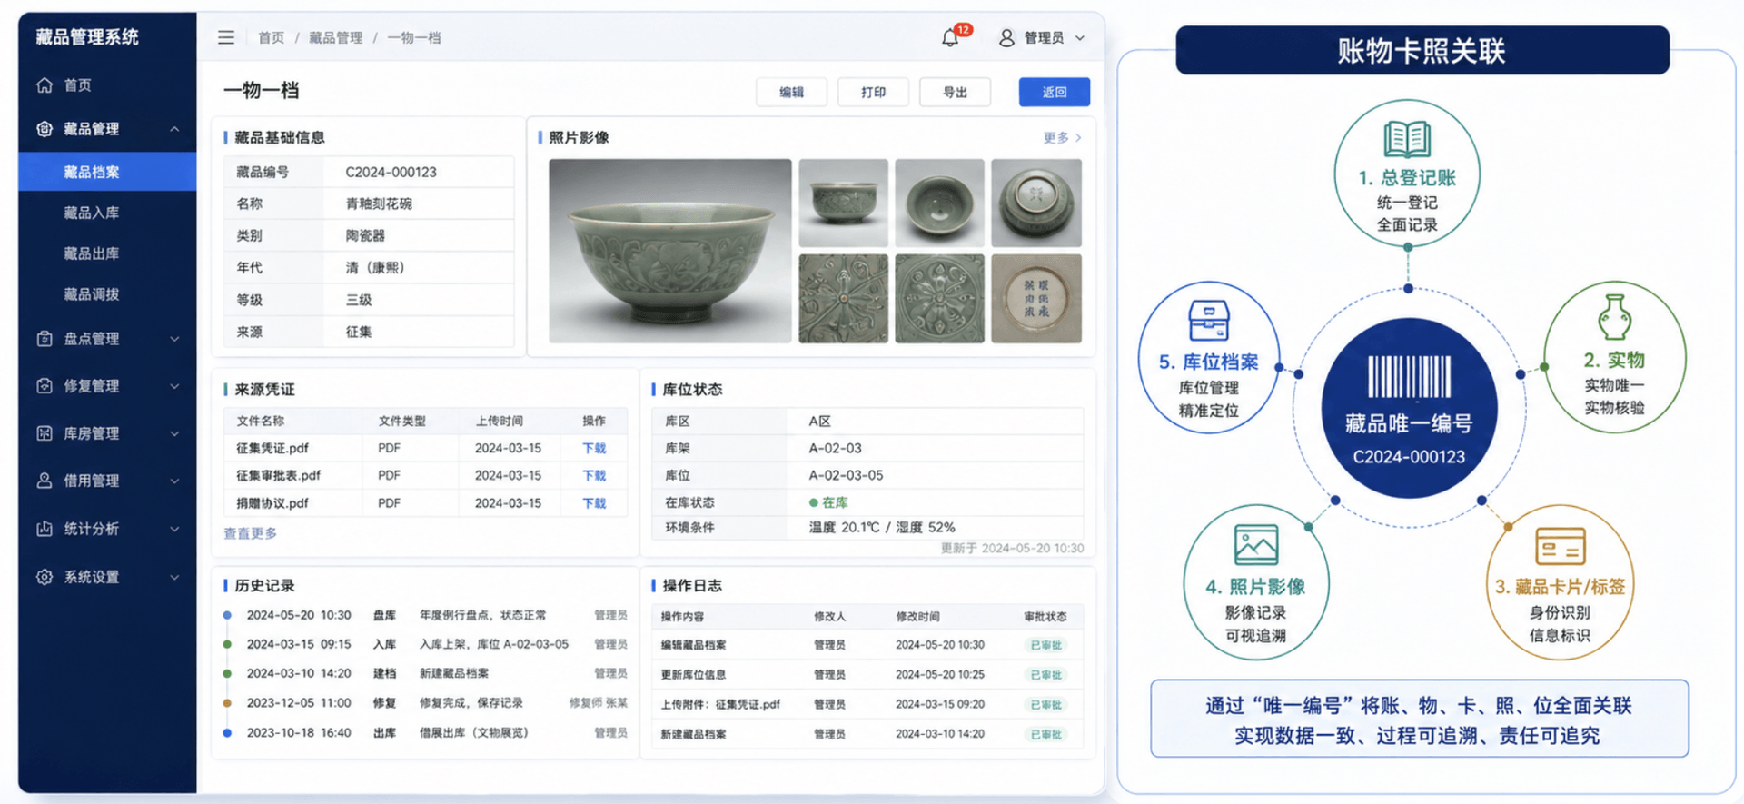Open the large celadon bowl photo
The height and width of the screenshot is (804, 1744).
[x=670, y=251]
